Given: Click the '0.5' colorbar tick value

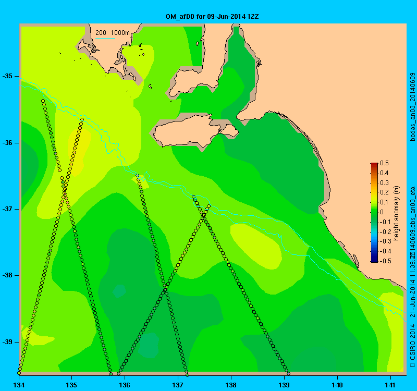Looking at the screenshot, I should 384,163.
